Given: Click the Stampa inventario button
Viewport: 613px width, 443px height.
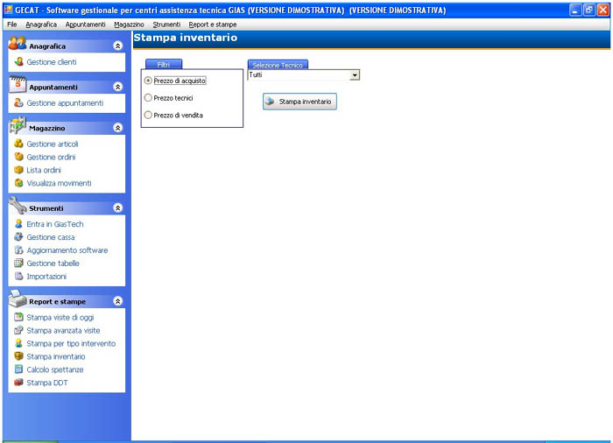Looking at the screenshot, I should (x=299, y=102).
